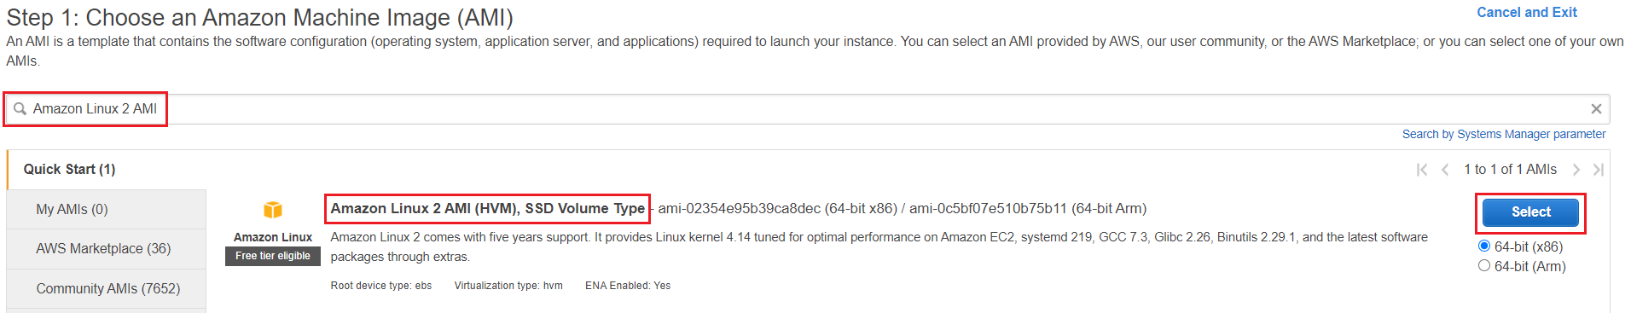Go to next page of AMIs

click(x=1576, y=170)
